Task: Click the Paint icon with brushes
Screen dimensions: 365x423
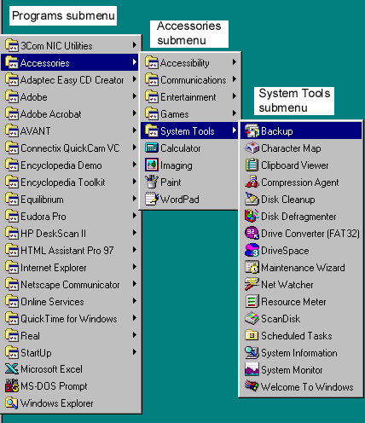Action: coord(152,182)
